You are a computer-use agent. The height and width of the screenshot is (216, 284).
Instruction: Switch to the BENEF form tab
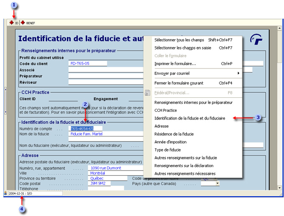coord(28,23)
